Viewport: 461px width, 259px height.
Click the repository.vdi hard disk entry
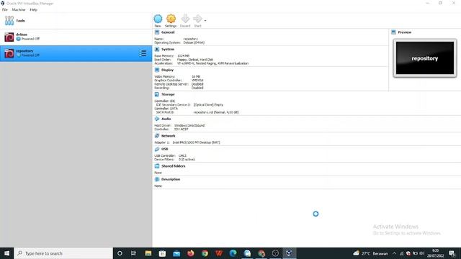click(x=216, y=112)
